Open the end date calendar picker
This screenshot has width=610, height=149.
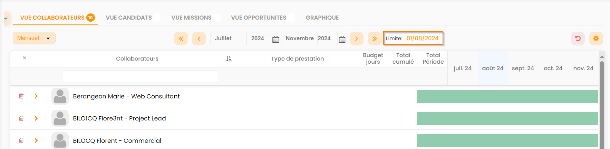click(x=342, y=39)
